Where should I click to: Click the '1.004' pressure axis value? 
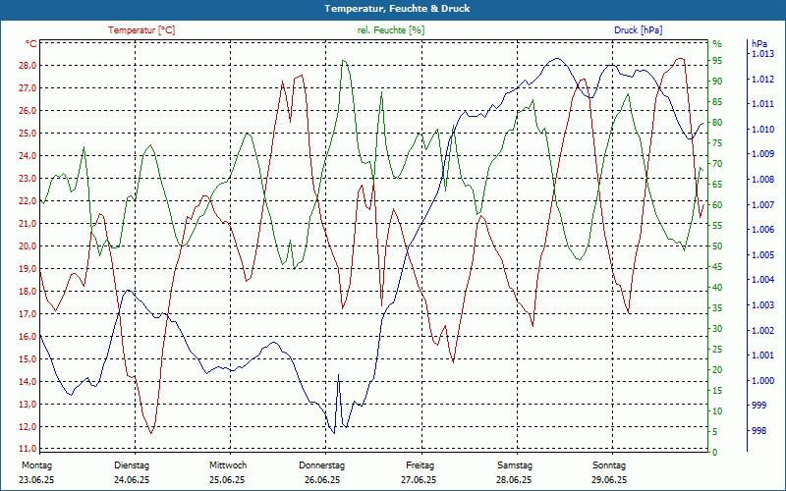(762, 280)
